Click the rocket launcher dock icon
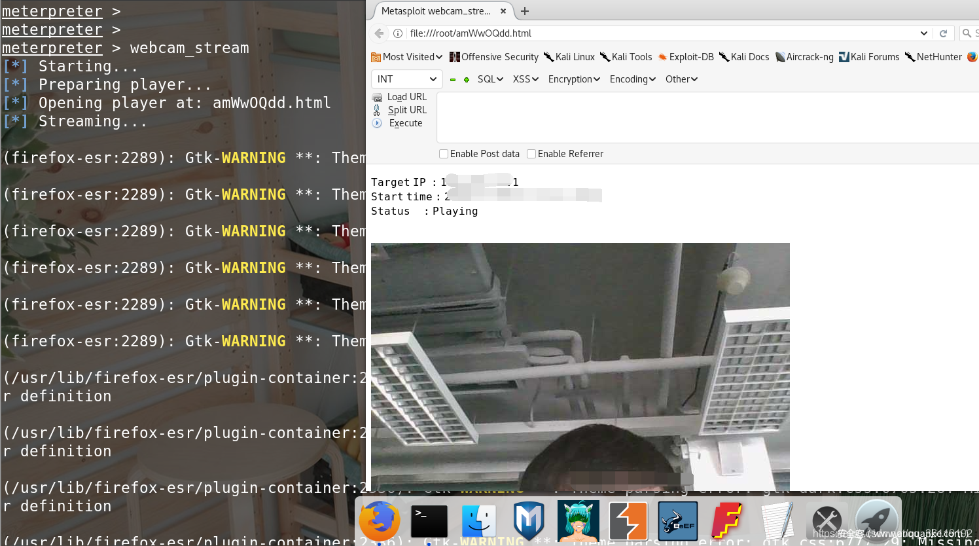 877,521
